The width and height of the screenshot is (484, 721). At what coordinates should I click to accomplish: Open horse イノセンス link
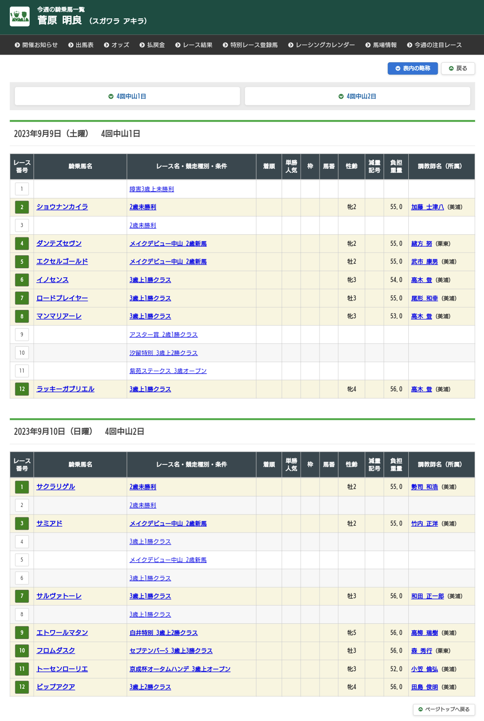click(52, 280)
